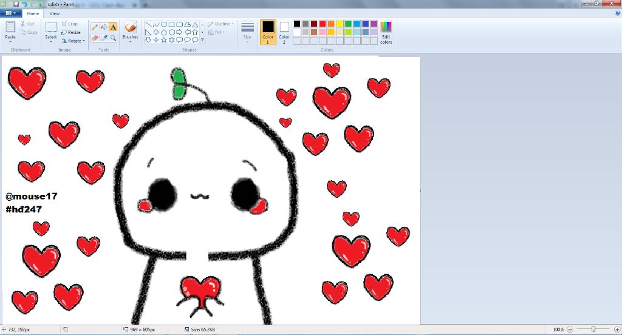Viewport: 622px width, 335px height.
Task: Choose the Oval shape
Action: 164,24
